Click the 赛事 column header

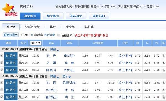coord(9,43)
